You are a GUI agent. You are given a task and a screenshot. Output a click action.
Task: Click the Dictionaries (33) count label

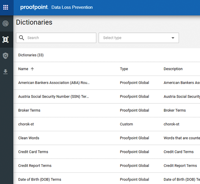pyautogui.click(x=31, y=55)
